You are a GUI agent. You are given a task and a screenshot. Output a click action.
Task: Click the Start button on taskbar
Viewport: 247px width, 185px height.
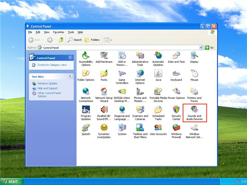point(10,181)
